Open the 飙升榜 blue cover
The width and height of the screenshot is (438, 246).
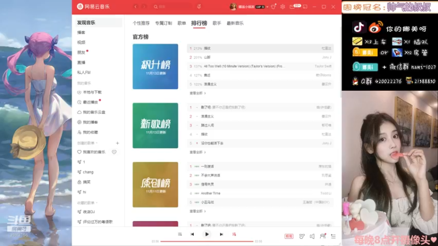tap(155, 66)
